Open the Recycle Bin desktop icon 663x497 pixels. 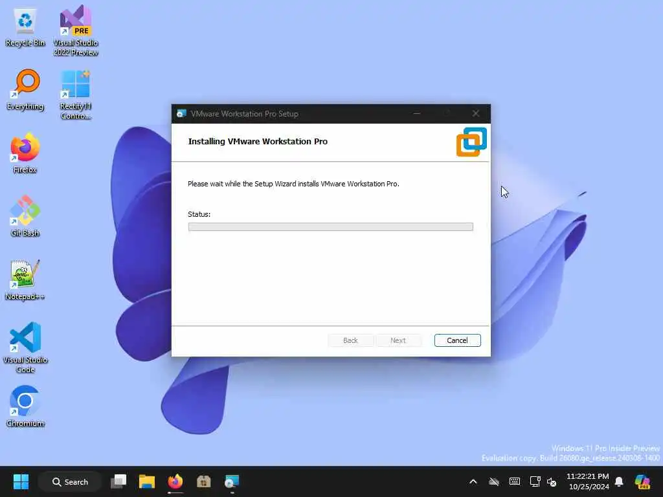(x=25, y=27)
